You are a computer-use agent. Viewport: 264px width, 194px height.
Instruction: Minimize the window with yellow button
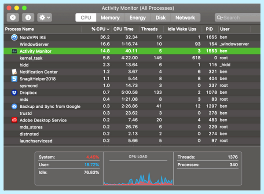click(17, 8)
